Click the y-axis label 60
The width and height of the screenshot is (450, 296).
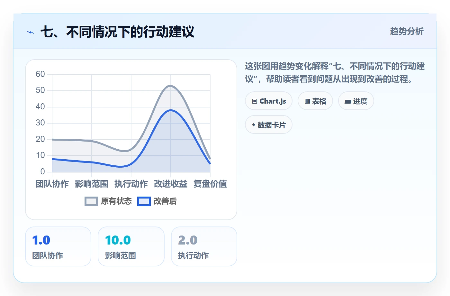click(x=40, y=74)
